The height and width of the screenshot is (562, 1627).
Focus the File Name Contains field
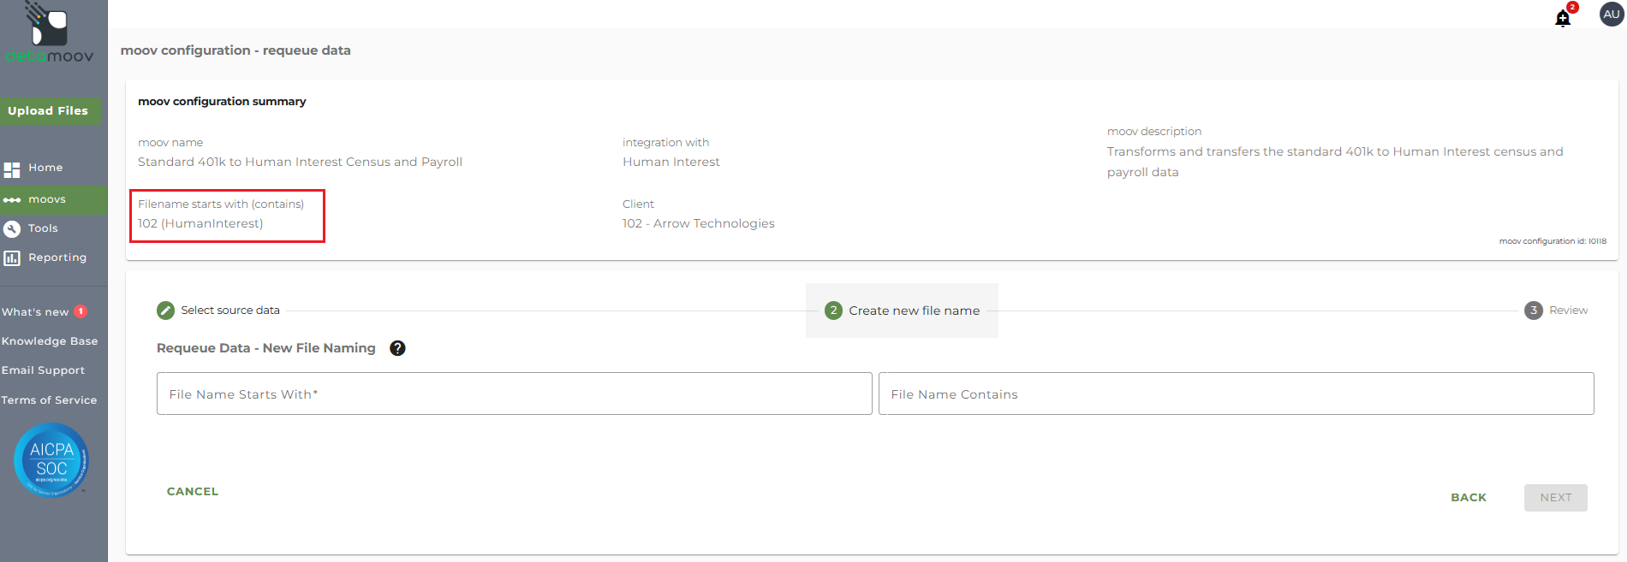click(1236, 394)
